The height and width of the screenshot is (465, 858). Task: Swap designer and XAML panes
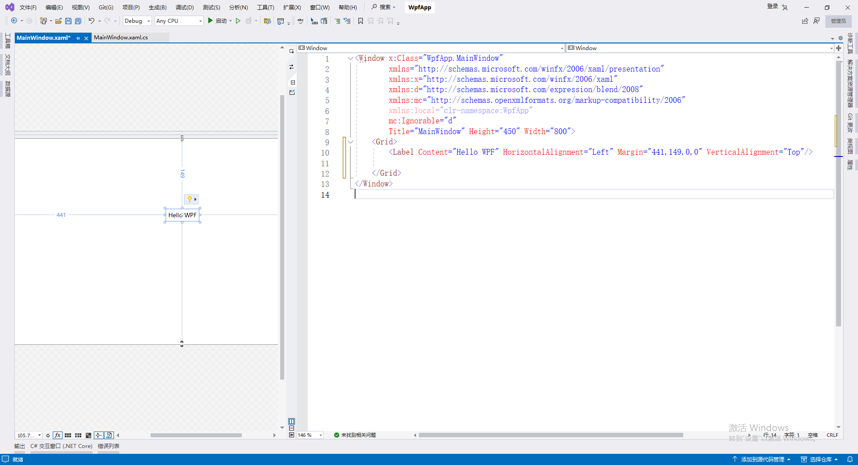click(291, 67)
